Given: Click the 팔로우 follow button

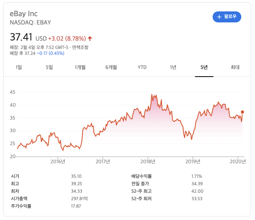Looking at the screenshot, I should click(x=227, y=17).
